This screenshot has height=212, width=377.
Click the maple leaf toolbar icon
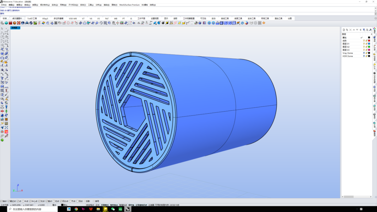click(x=264, y=23)
